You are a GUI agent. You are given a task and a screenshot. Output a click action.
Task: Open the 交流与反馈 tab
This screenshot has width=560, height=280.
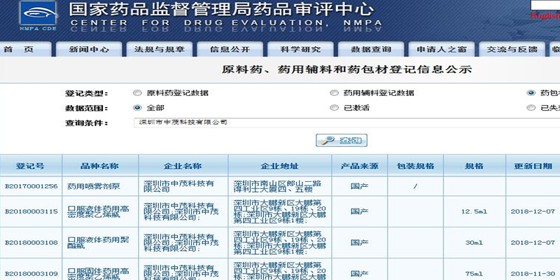(512, 49)
